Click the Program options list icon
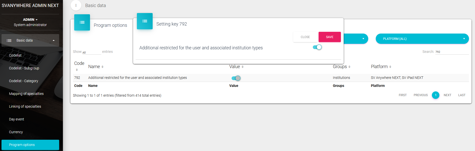475x151 pixels. [x=82, y=23]
